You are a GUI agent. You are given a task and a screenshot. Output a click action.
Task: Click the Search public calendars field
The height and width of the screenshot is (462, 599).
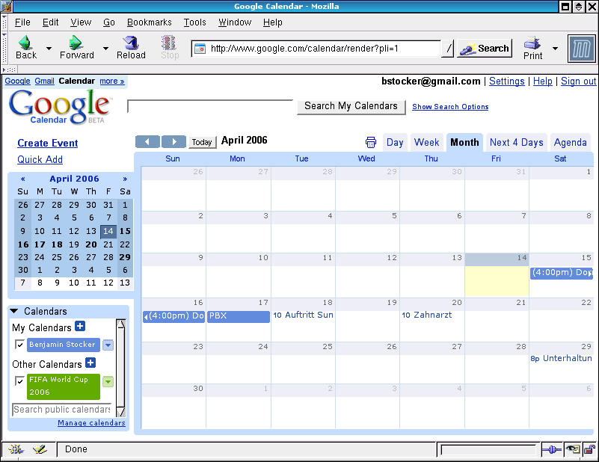(x=62, y=410)
